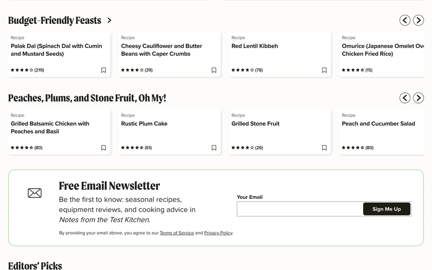Bookmark Grilled Balsamic Chicken with Peaches
This screenshot has width=432, height=270.
point(103,148)
